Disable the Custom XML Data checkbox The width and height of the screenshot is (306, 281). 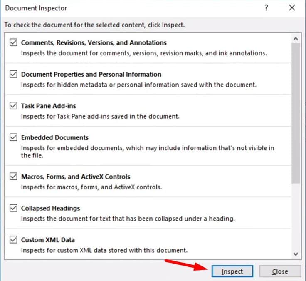click(x=13, y=239)
